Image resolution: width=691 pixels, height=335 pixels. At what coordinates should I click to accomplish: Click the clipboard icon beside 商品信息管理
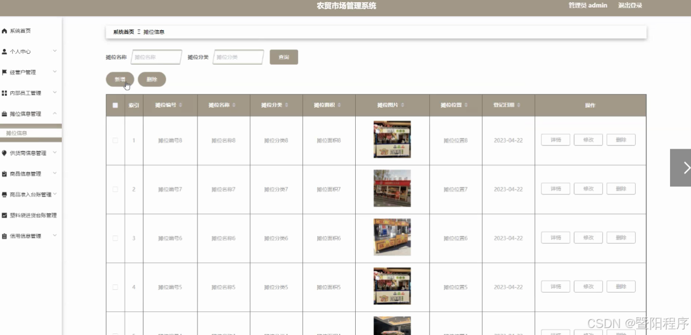click(x=4, y=174)
